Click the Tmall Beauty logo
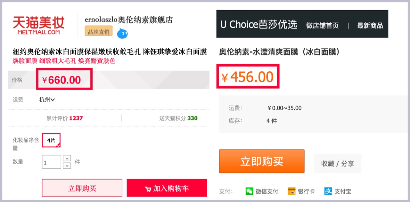Image resolution: width=410 pixels, height=202 pixels. (x=38, y=26)
